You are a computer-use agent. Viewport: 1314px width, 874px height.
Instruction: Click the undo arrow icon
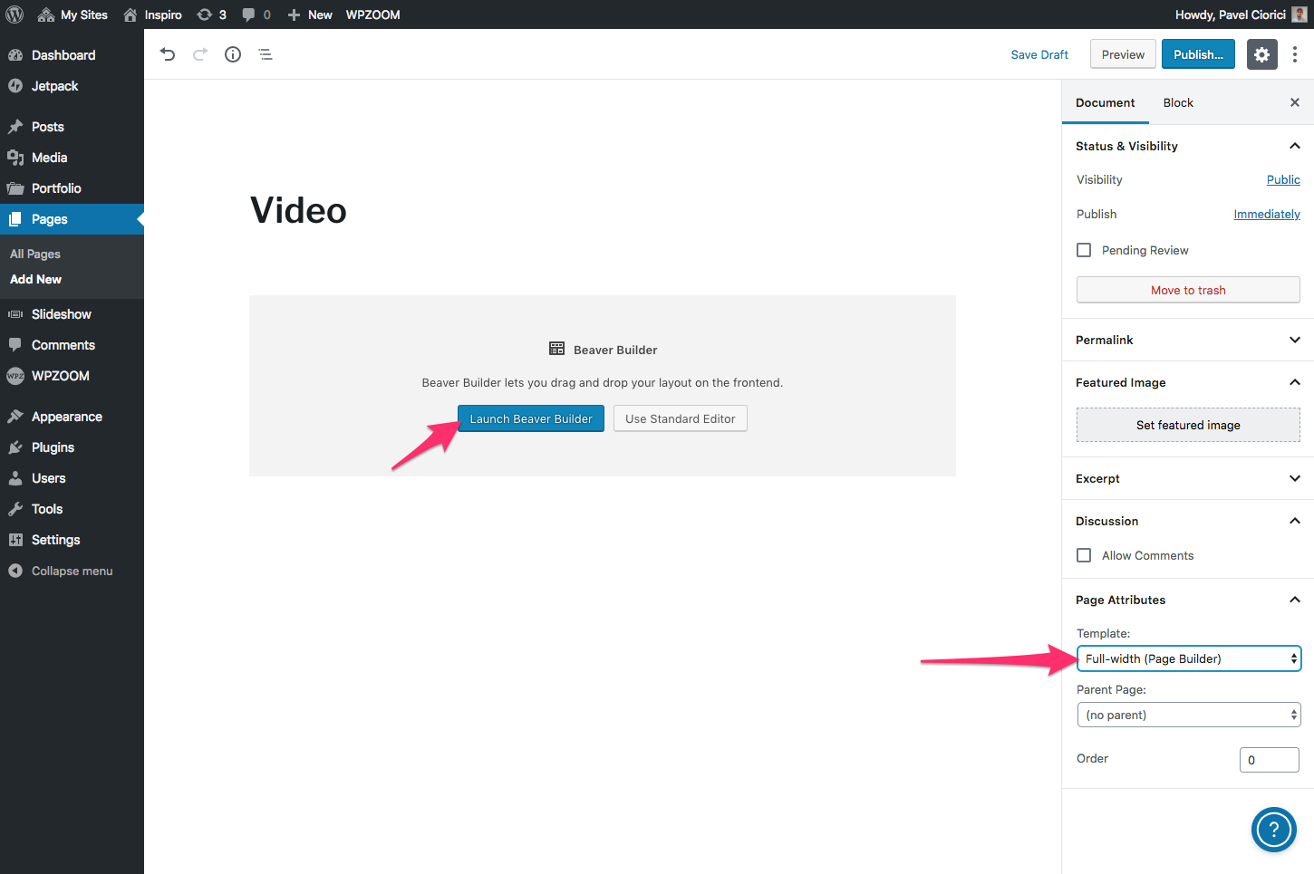[x=168, y=54]
